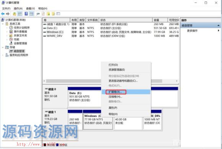This screenshot has width=222, height=149.
Task: Click the volume list horizontal scrollbar right arrow
Action: (x=177, y=81)
